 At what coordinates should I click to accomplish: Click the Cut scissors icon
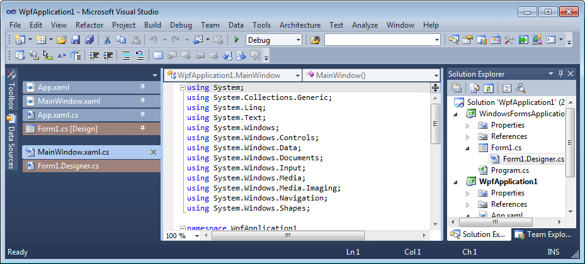pos(107,40)
